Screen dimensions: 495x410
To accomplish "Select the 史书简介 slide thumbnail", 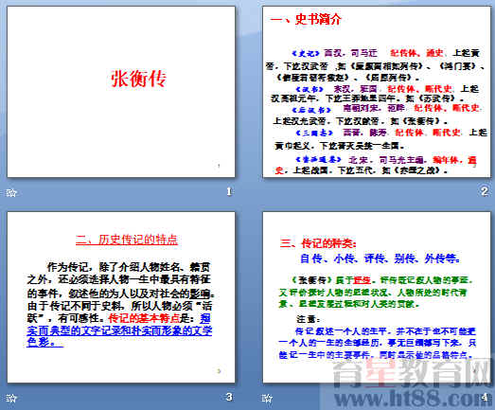I will click(x=377, y=92).
